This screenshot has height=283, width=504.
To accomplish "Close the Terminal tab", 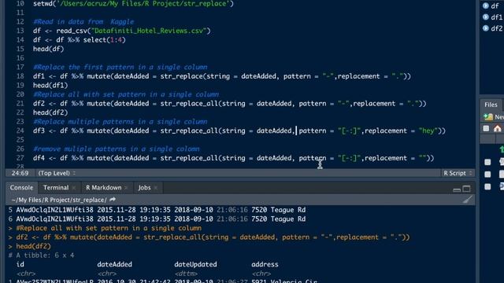I will tap(74, 188).
